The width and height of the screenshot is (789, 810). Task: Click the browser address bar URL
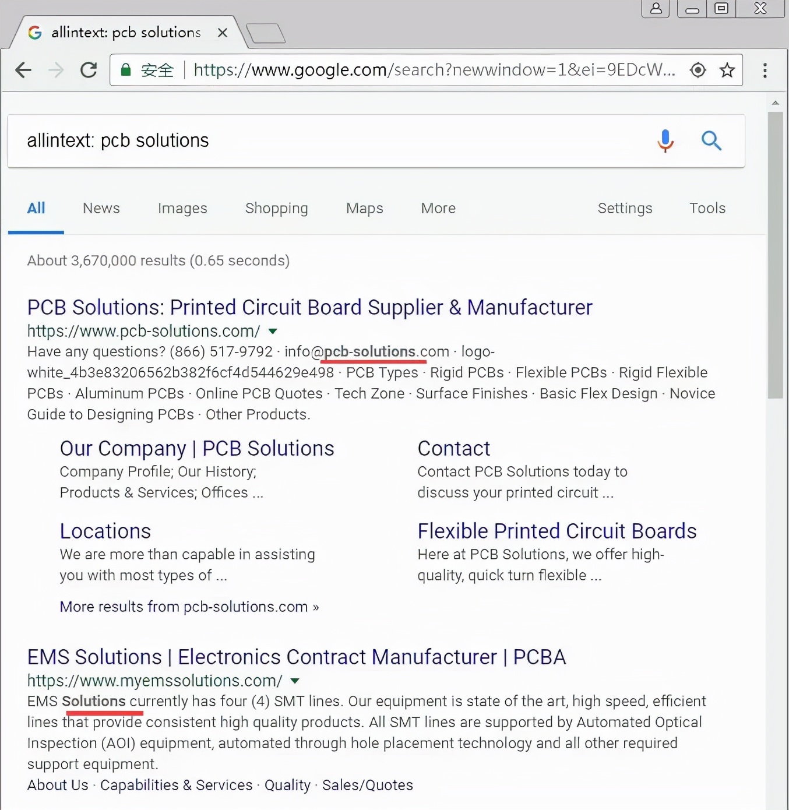tap(434, 70)
